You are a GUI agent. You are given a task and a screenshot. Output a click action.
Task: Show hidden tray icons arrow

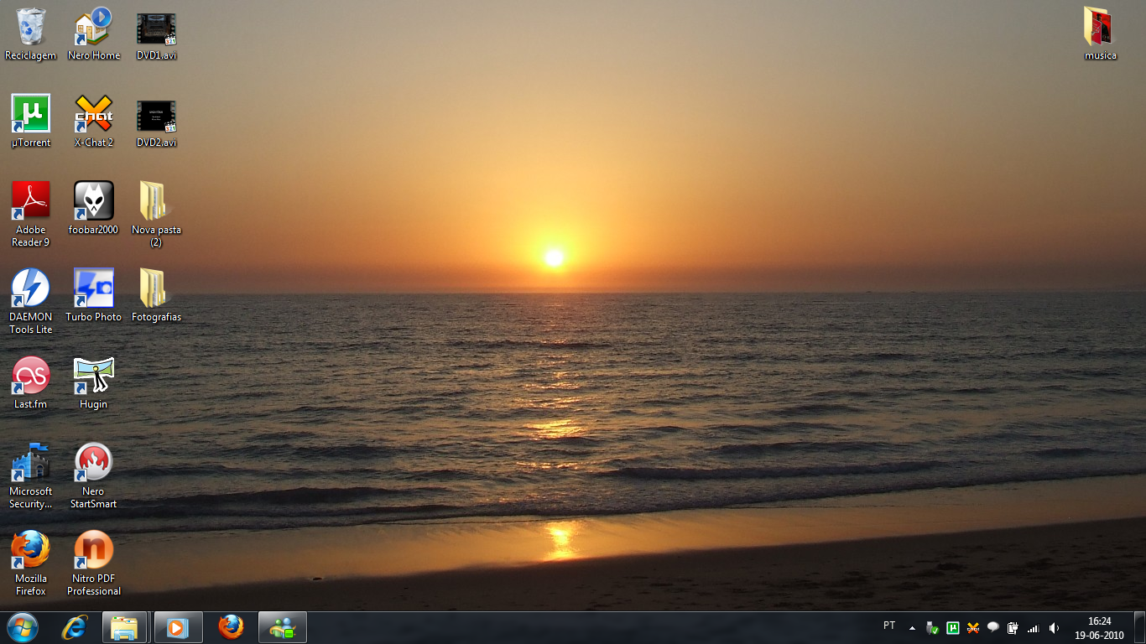pos(912,628)
